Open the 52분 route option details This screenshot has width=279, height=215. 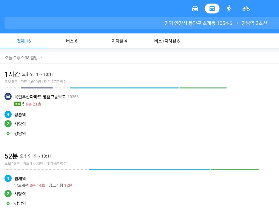[x=139, y=180]
